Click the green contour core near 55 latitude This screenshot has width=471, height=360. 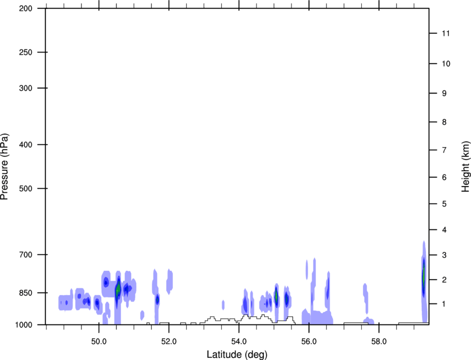coord(276,295)
